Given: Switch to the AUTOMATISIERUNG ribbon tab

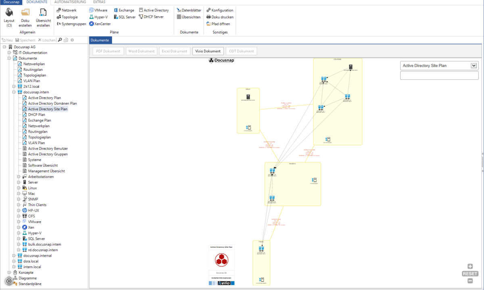Looking at the screenshot, I should click(70, 2).
